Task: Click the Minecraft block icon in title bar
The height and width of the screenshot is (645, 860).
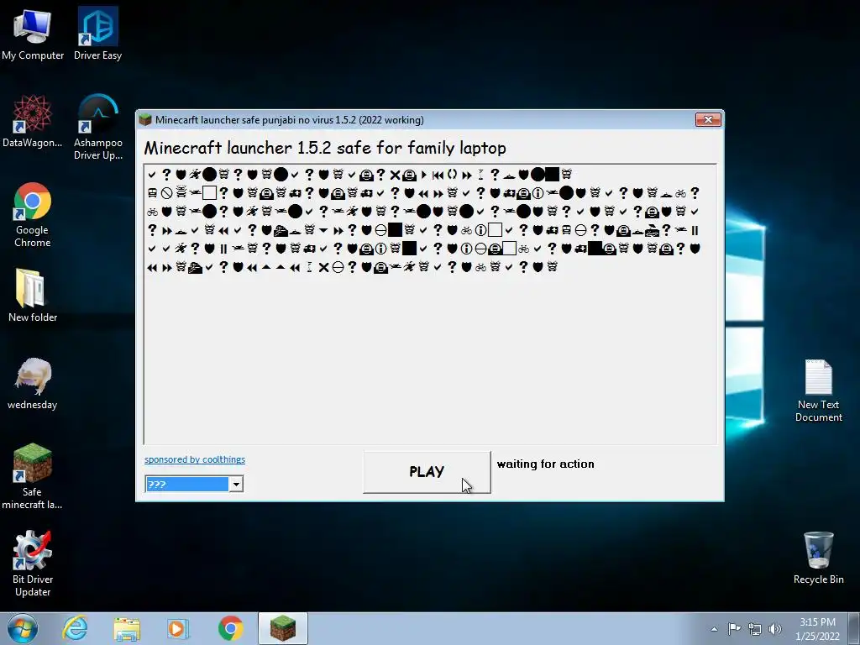Action: tap(145, 119)
